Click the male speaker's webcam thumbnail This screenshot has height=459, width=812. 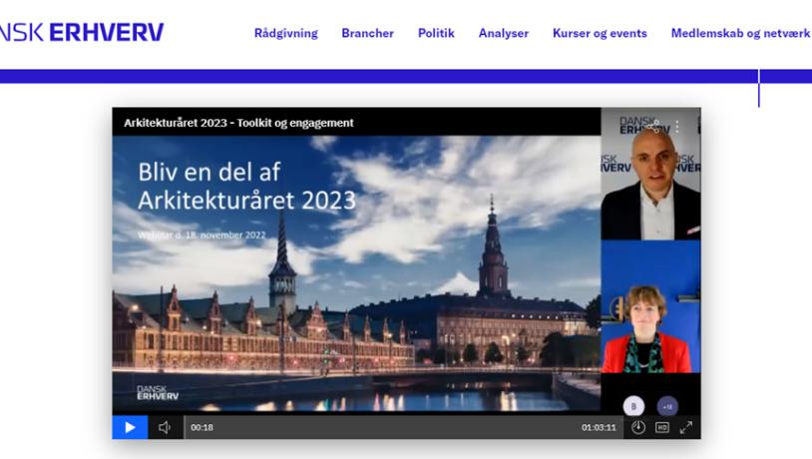(650, 174)
